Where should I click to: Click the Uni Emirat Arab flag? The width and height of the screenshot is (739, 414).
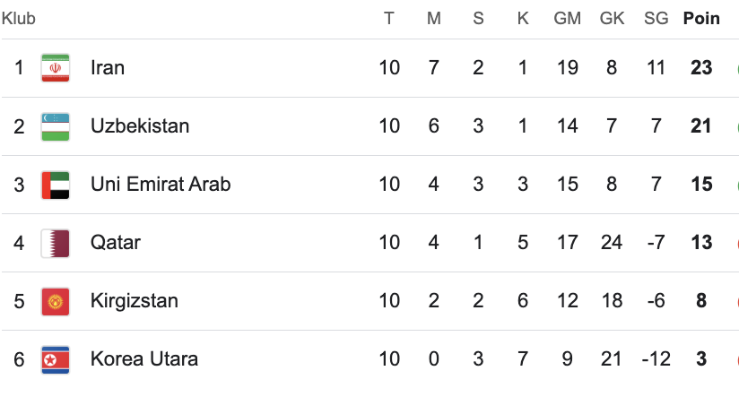coord(55,185)
